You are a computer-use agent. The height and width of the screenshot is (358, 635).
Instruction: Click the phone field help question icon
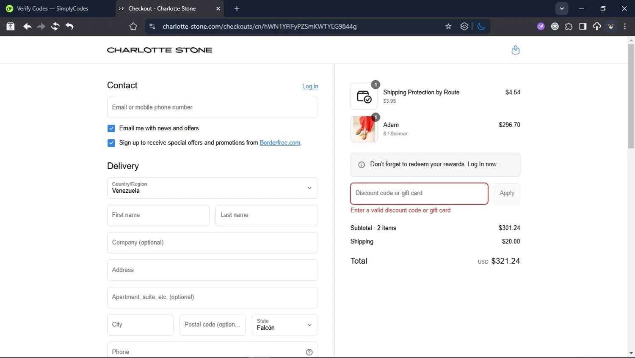pyautogui.click(x=309, y=352)
